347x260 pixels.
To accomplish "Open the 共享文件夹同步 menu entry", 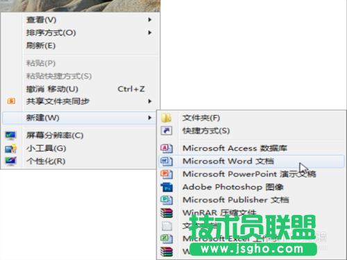I will 81,101.
